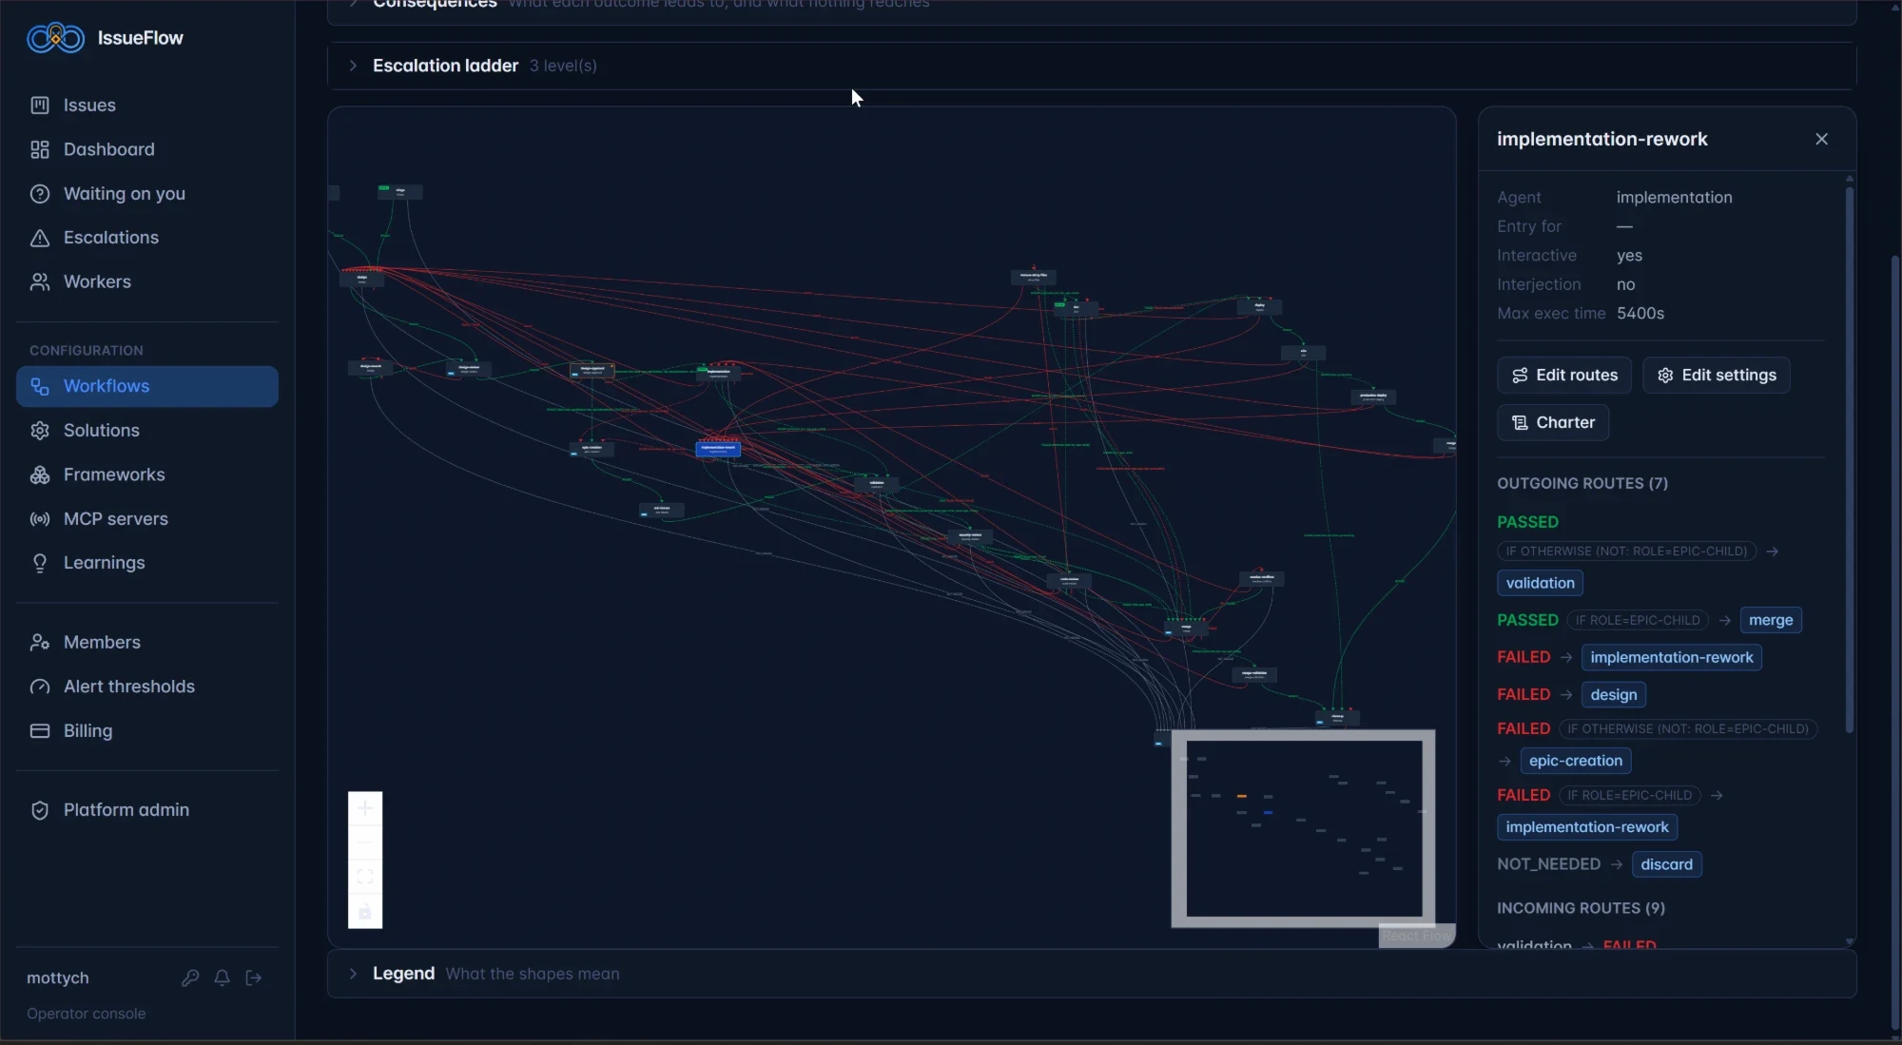Open notifications bell icon
Viewport: 1902px width, 1045px height.
tap(222, 978)
